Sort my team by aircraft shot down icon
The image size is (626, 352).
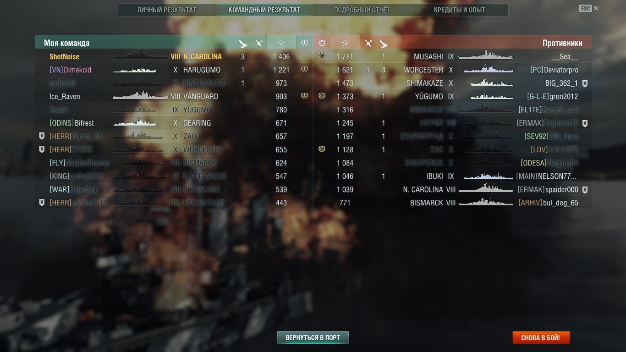tap(259, 43)
